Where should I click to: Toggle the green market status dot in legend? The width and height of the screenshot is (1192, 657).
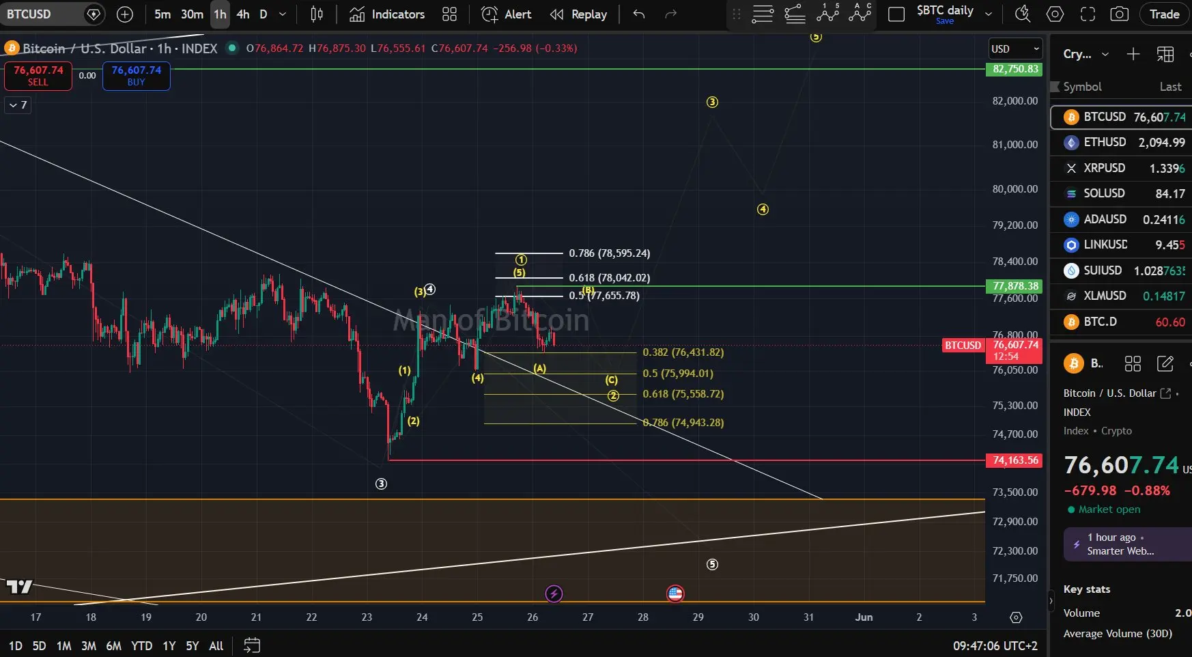point(232,48)
